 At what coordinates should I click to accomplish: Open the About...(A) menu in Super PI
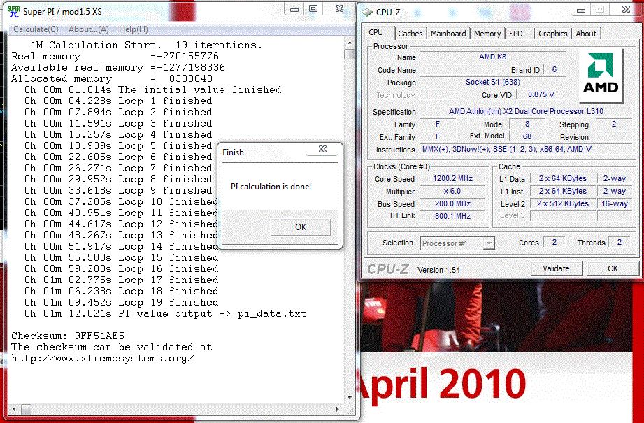[x=89, y=29]
